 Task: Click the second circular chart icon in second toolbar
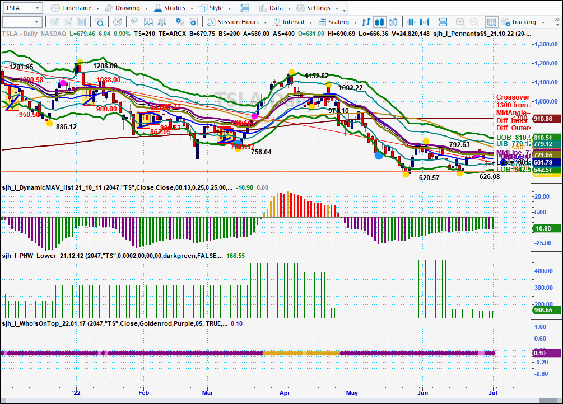click(68, 22)
